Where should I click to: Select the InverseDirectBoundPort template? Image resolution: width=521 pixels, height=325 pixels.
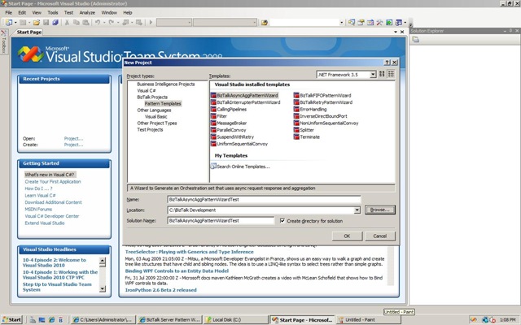(x=320, y=116)
